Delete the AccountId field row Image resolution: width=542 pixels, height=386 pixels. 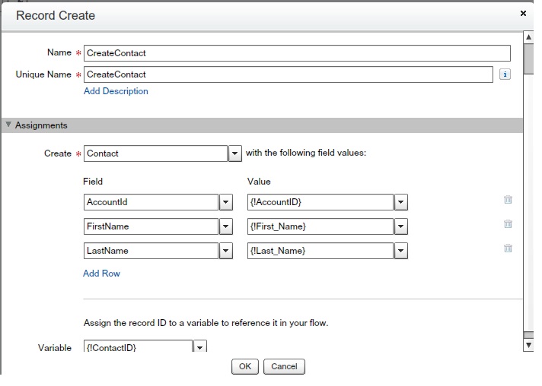(508, 200)
